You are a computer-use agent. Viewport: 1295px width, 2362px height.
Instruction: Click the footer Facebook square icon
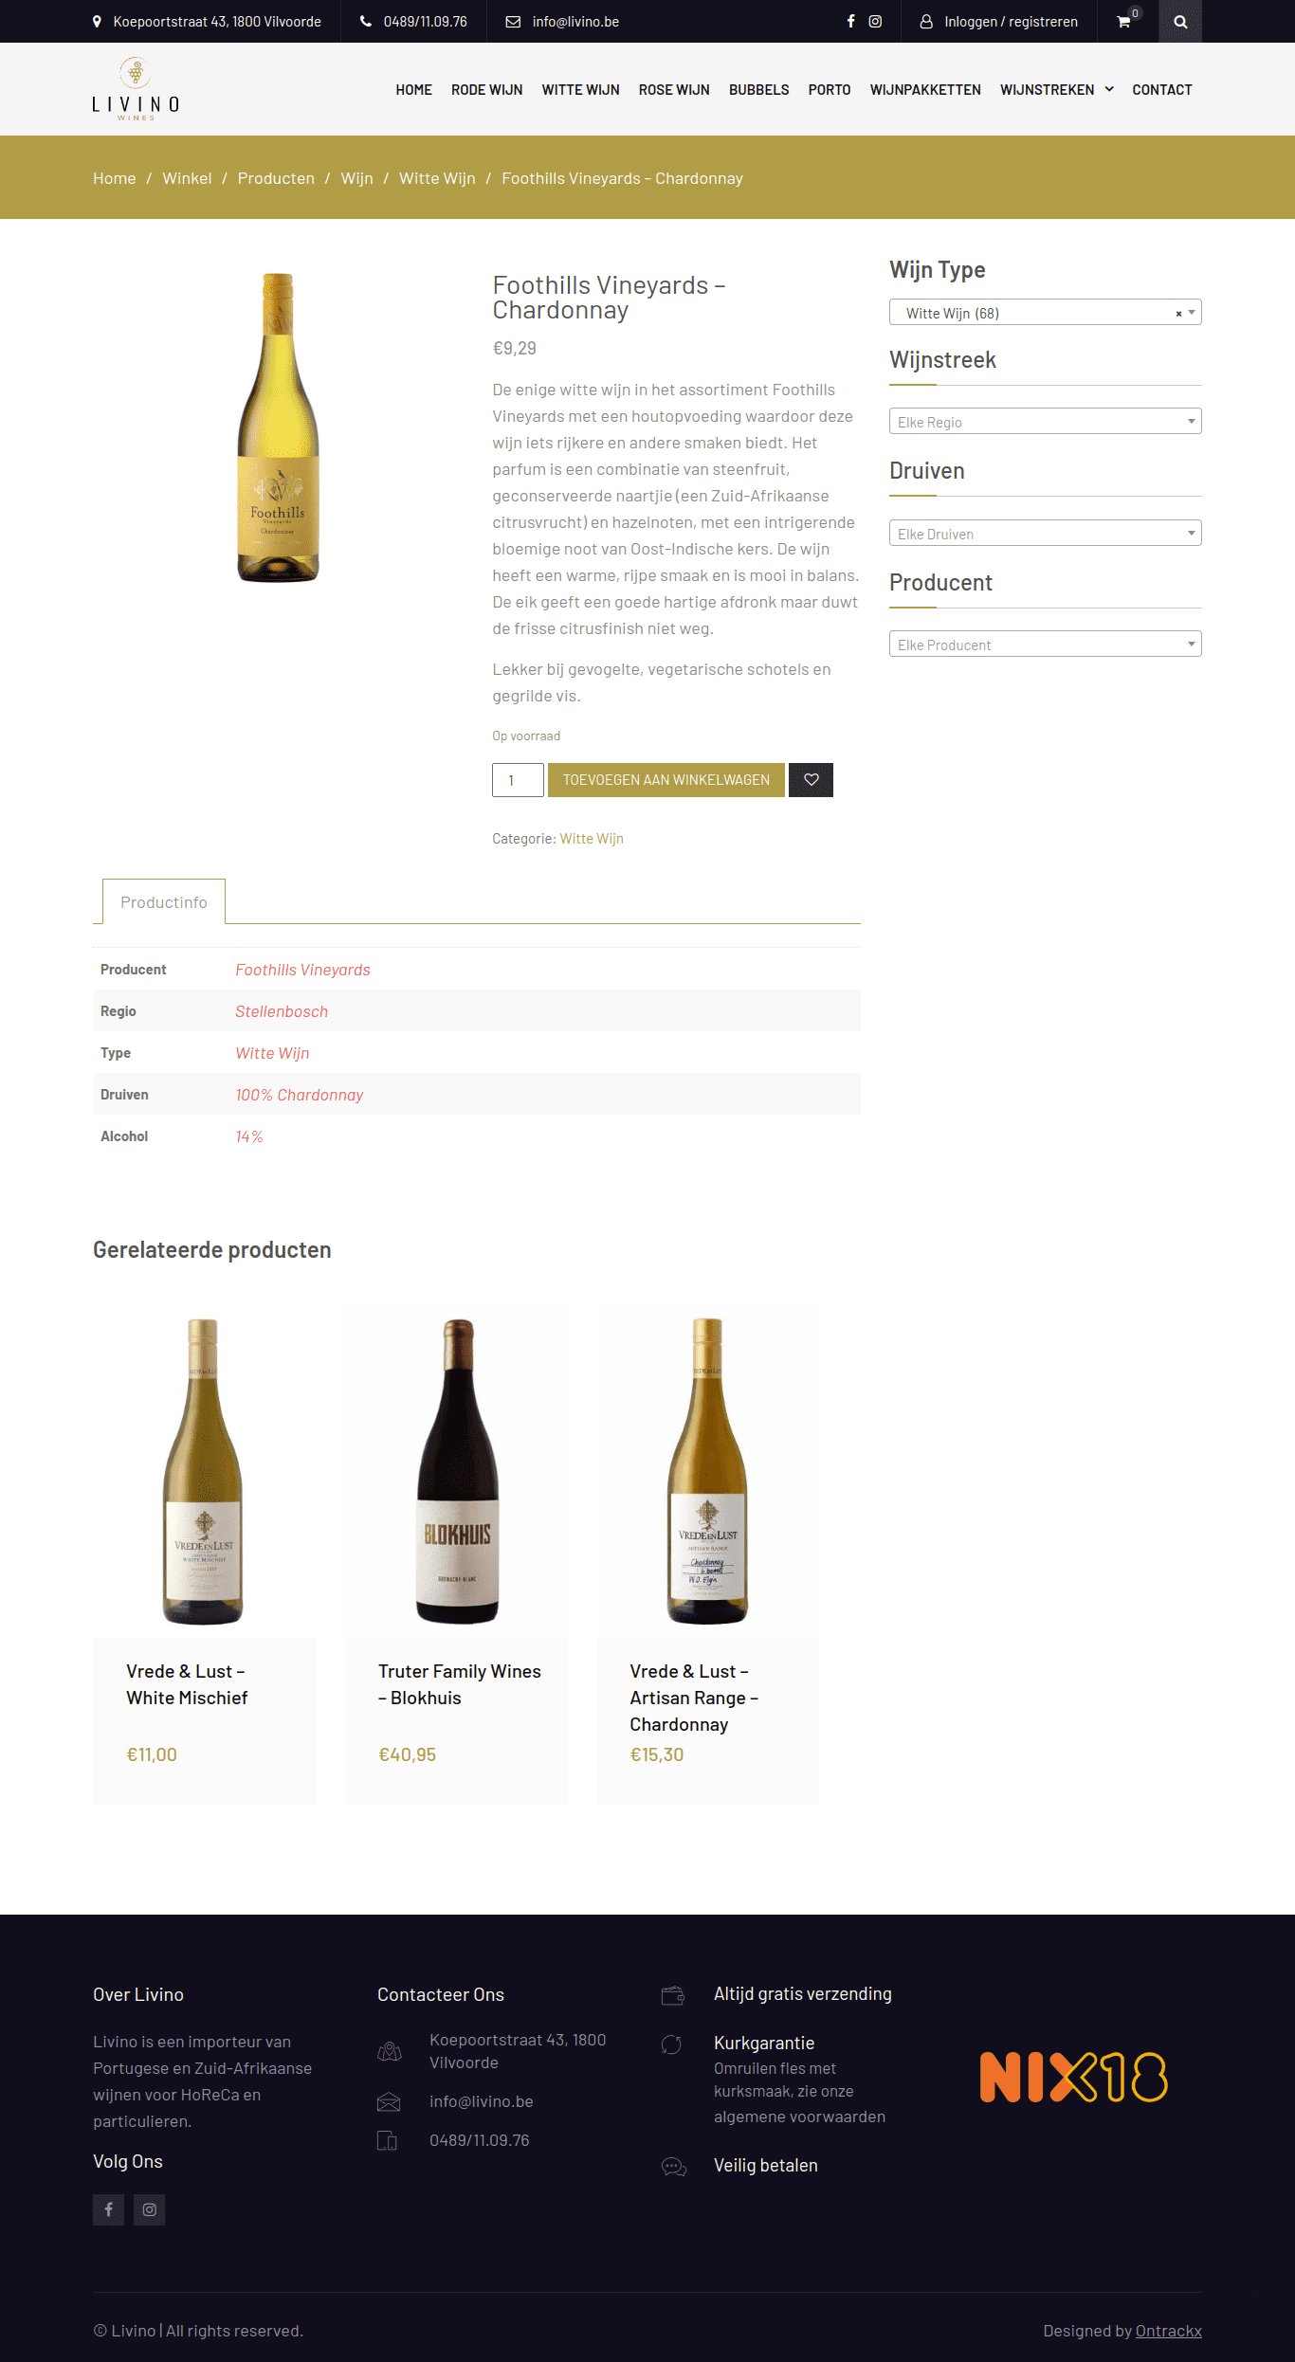point(108,2209)
